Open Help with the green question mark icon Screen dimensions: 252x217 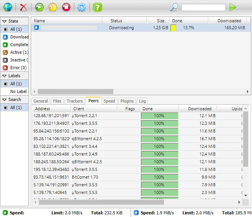pyautogui.click(x=98, y=7)
